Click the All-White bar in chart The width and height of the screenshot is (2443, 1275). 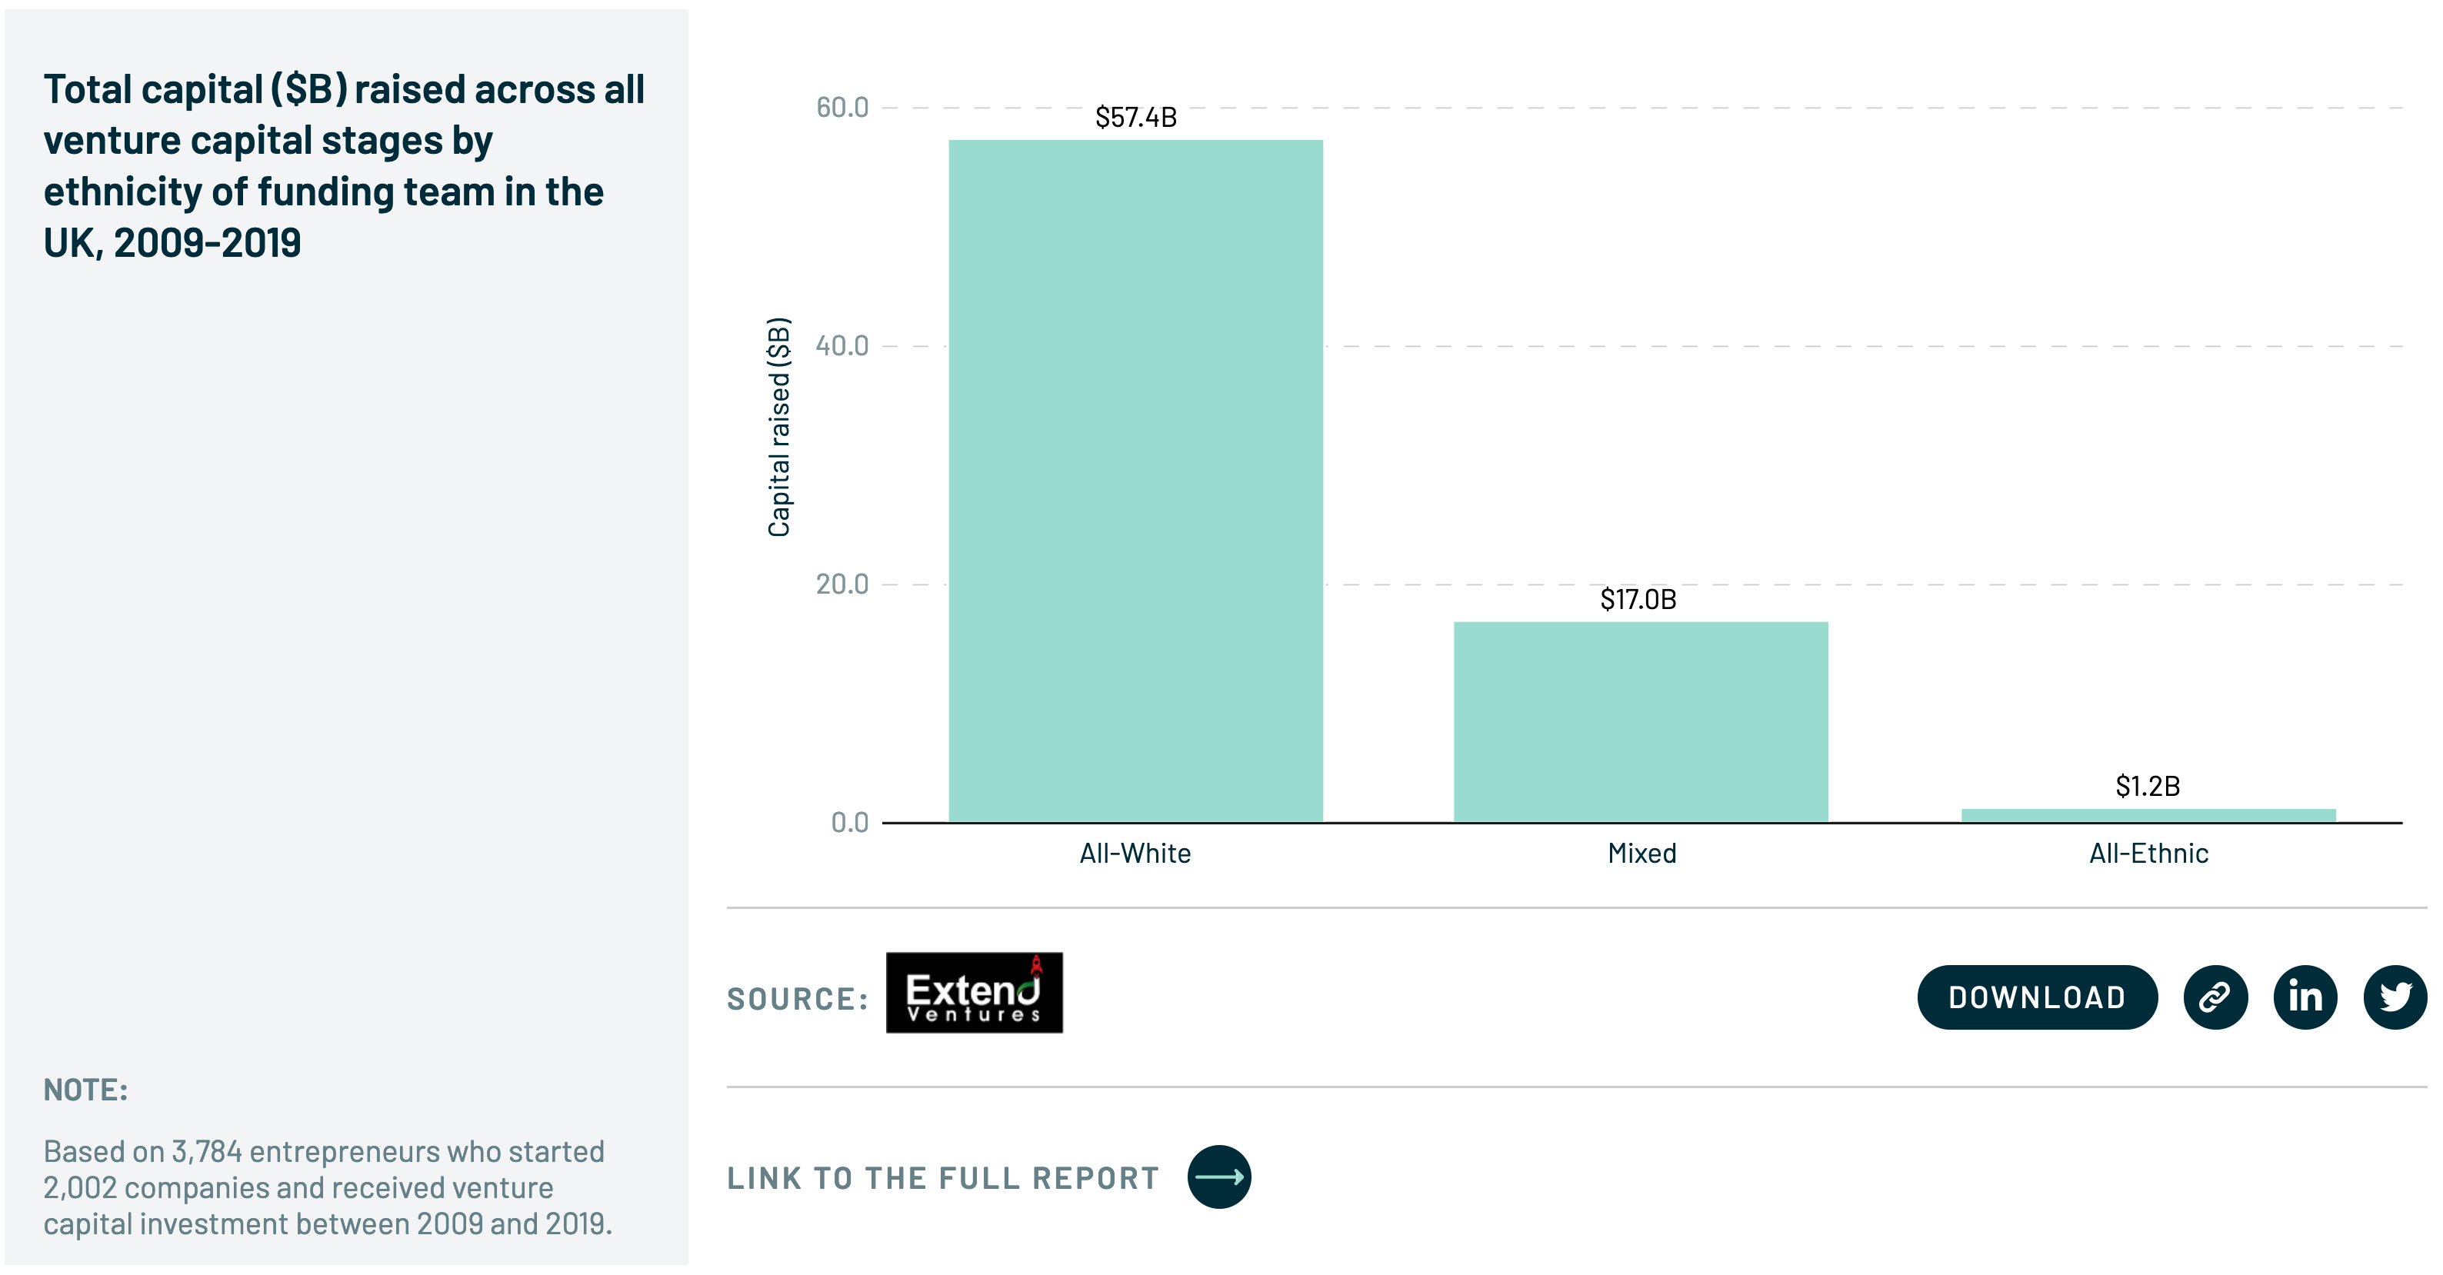pos(1135,481)
